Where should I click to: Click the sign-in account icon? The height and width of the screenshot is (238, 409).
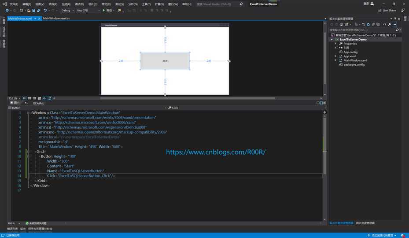coord(372,4)
